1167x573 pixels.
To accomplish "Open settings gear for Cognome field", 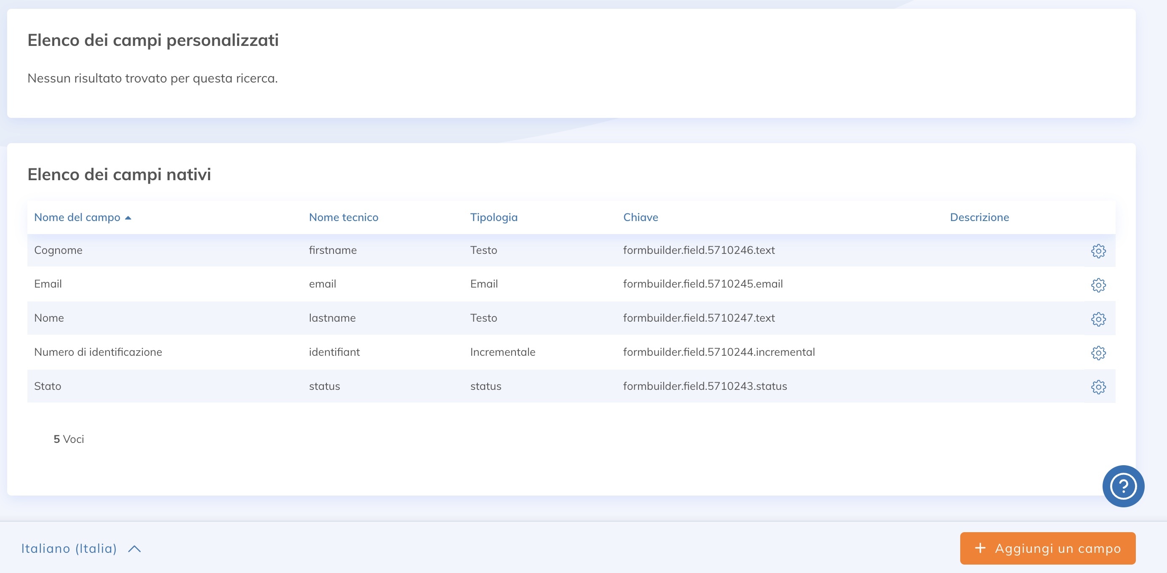I will [1098, 251].
